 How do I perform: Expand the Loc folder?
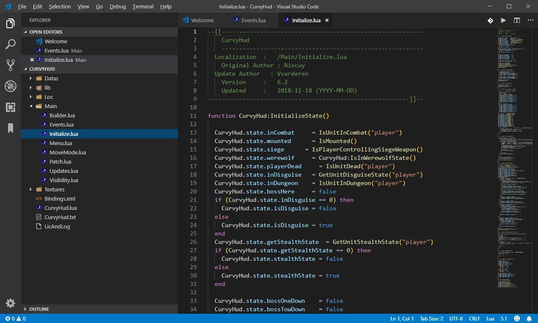click(31, 97)
